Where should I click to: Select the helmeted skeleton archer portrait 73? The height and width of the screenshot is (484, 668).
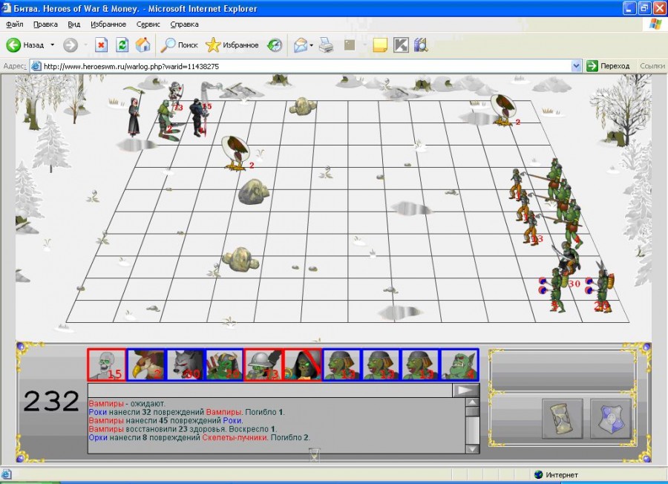click(263, 364)
